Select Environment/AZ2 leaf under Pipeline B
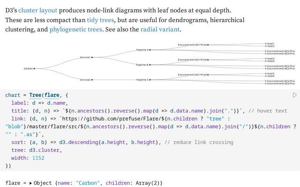The image size is (300, 187). (x=280, y=66)
